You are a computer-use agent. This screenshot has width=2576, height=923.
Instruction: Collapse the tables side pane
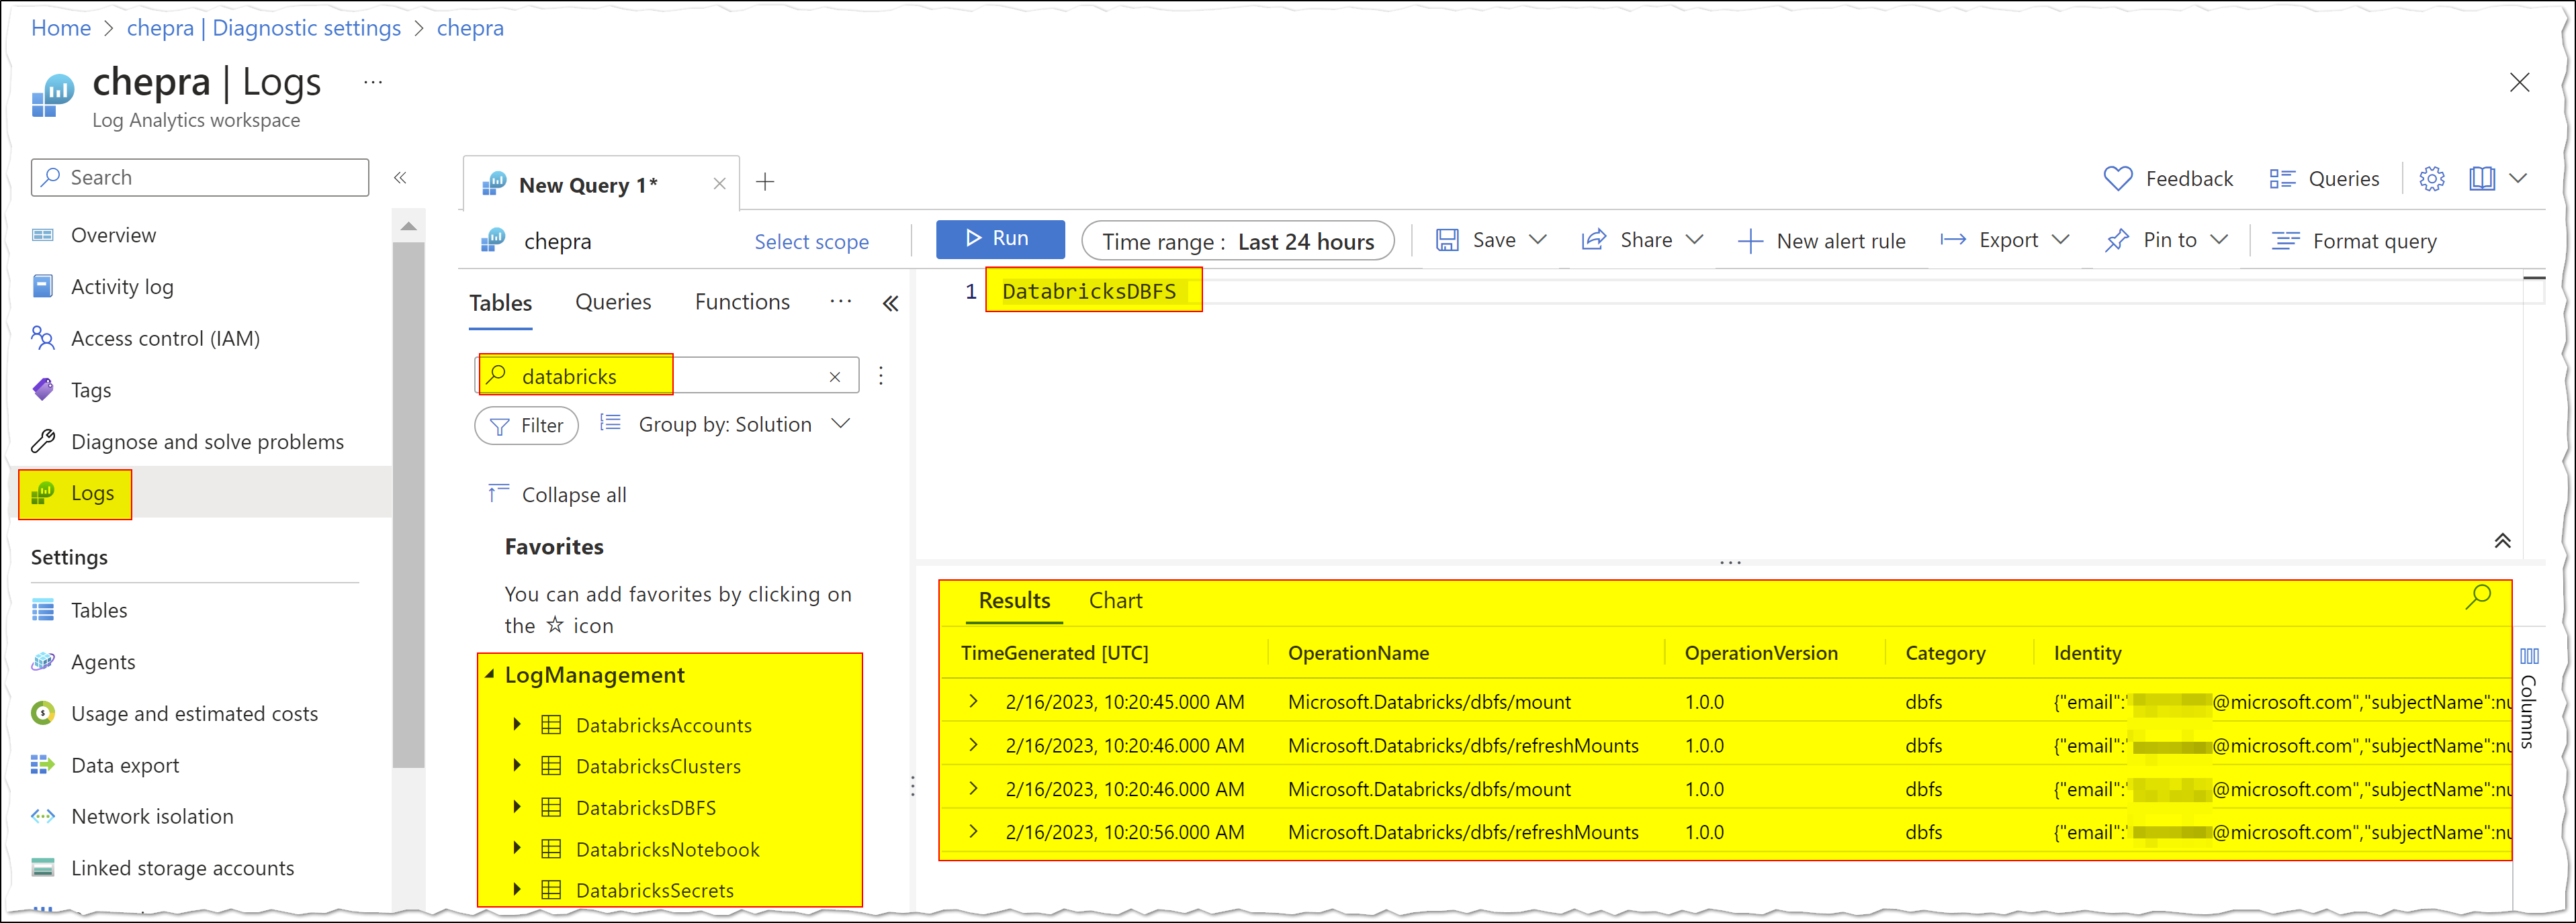tap(890, 303)
